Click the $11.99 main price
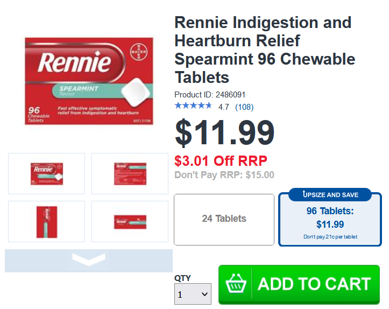389x309 pixels. [225, 133]
